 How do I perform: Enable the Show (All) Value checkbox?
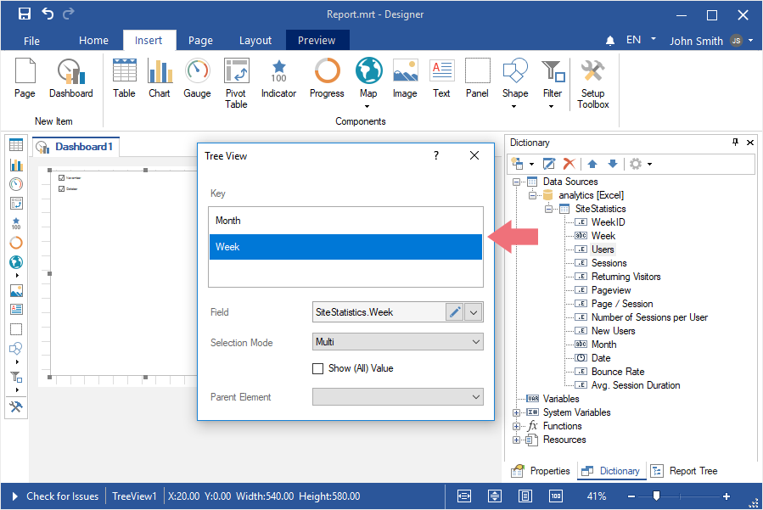(x=318, y=368)
